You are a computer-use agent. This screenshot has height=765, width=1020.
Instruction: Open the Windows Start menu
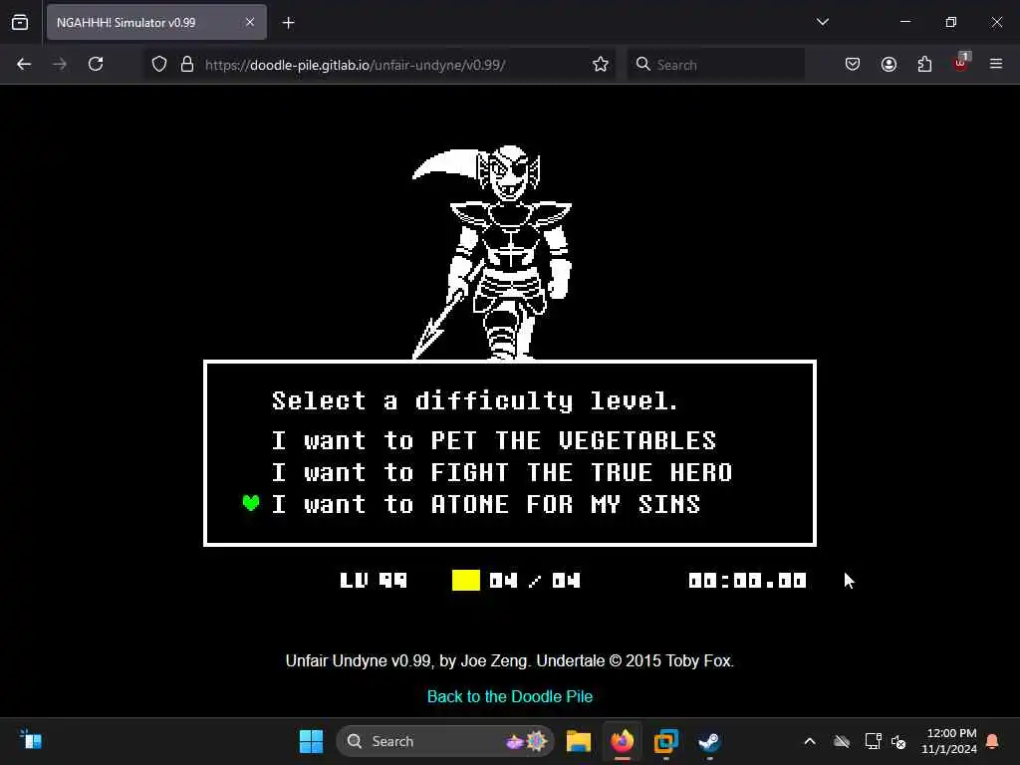tap(311, 741)
